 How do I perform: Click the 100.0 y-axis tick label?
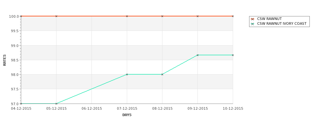[14, 16]
